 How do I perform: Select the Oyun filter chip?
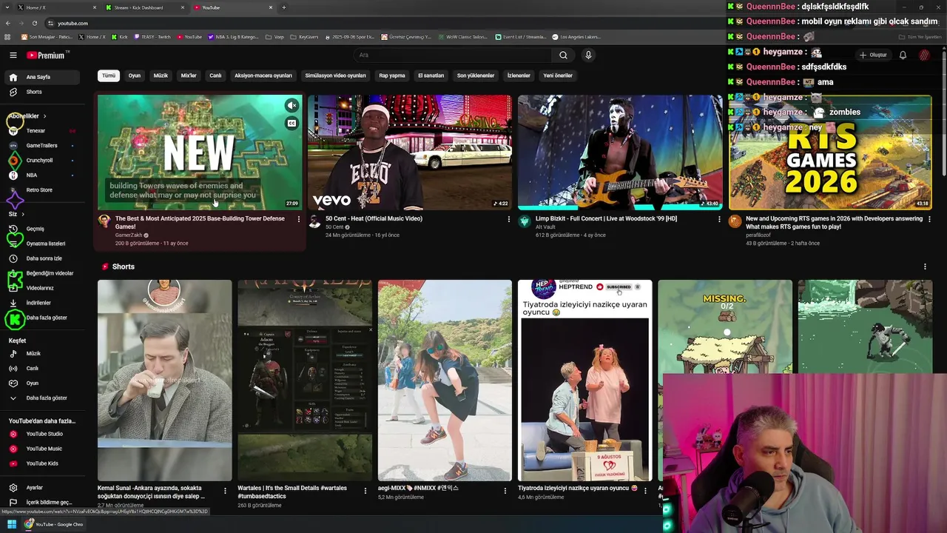point(135,76)
